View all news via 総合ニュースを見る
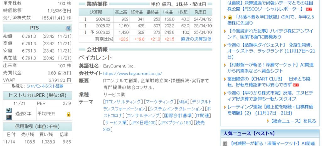This screenshot has height=146, width=322. [x=293, y=121]
